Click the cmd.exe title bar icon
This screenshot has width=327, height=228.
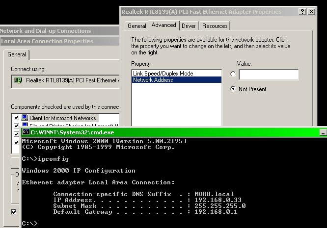(x=26, y=132)
